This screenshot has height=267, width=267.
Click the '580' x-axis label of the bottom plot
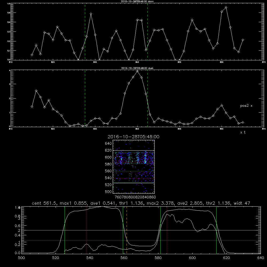click(158, 258)
